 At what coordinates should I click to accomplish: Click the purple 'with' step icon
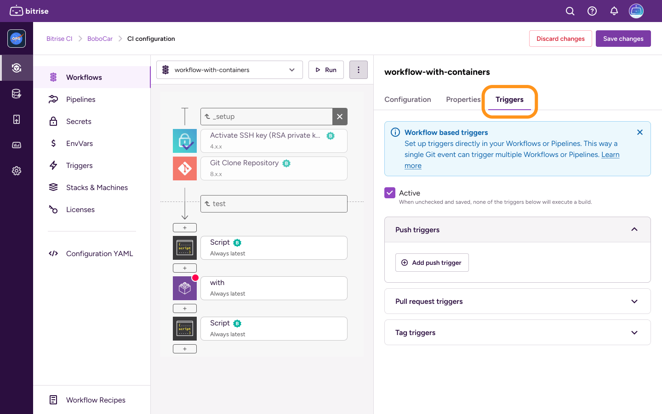(185, 288)
